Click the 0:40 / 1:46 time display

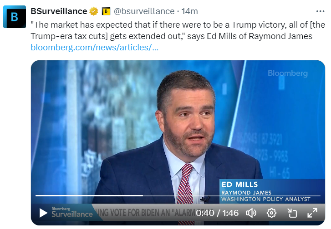click(217, 213)
